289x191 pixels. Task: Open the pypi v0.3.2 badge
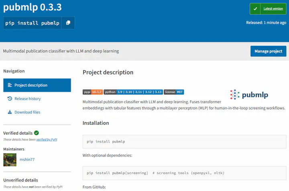pyautogui.click(x=93, y=92)
